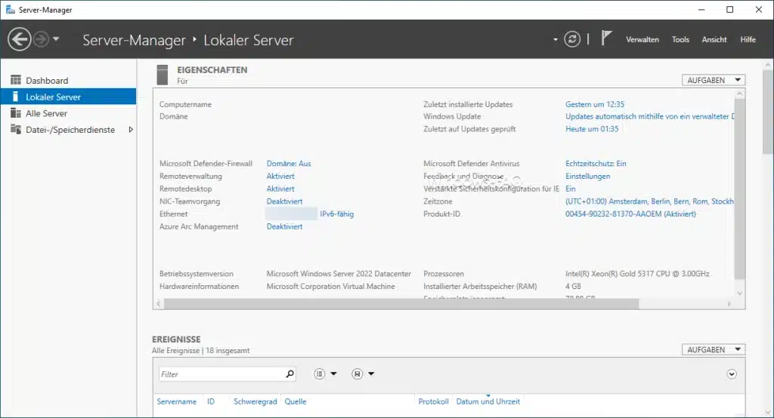Open the Ereignisse AUFGABEN dropdown
This screenshot has width=774, height=418.
714,349
